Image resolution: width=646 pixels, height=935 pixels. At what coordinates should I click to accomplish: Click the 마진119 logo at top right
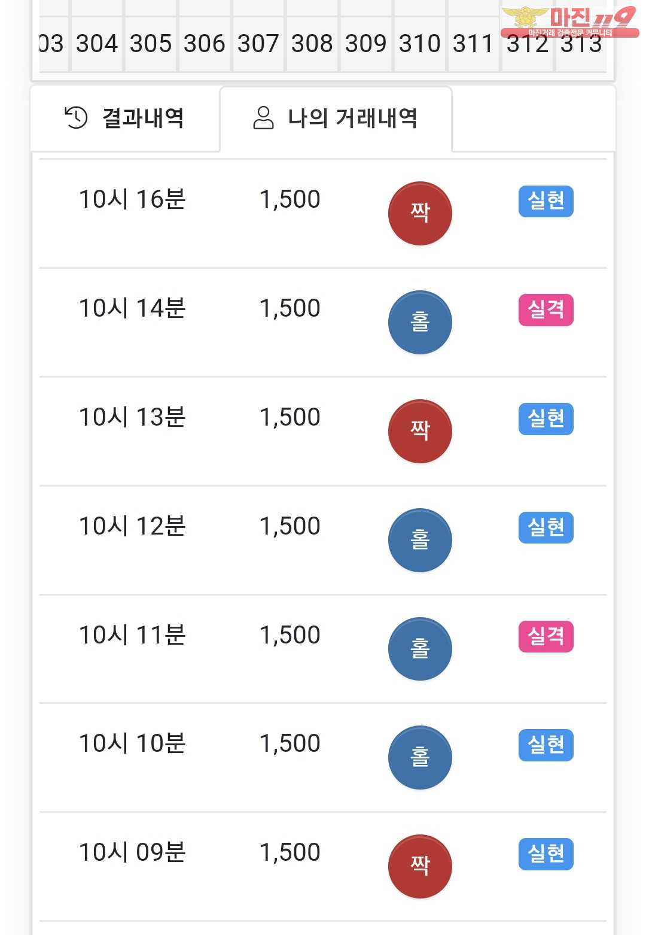tap(569, 22)
